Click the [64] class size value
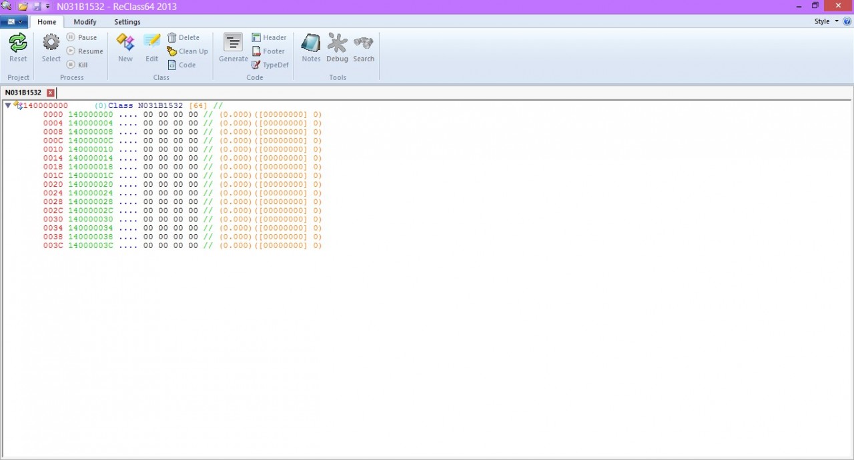This screenshot has width=854, height=460. pyautogui.click(x=198, y=105)
